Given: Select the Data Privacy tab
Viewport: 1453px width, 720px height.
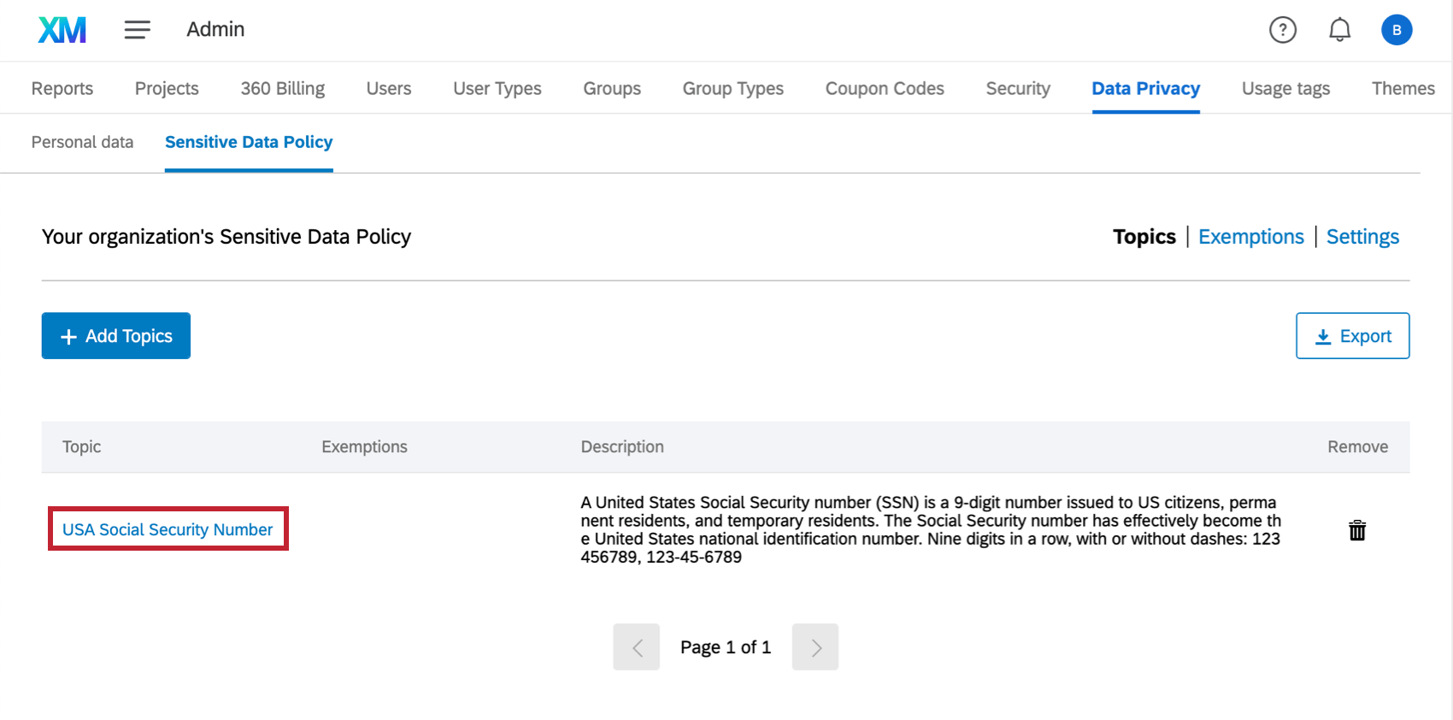Looking at the screenshot, I should (x=1146, y=88).
